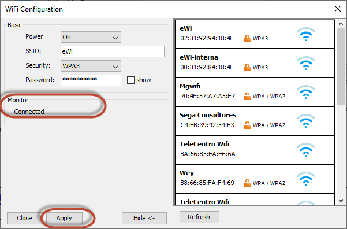Click the Close button
This screenshot has width=347, height=229.
pos(24,218)
